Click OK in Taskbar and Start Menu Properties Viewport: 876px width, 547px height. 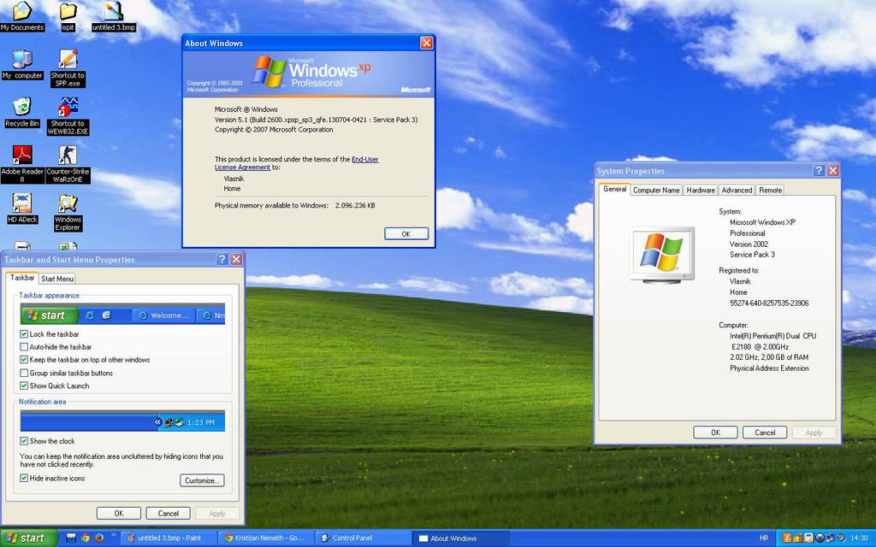pyautogui.click(x=119, y=514)
